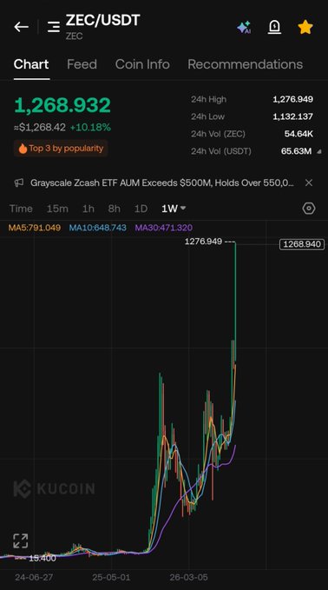Expand the 24h stats triangle next to 65.63M
Image resolution: width=328 pixels, height=590 pixels.
click(x=319, y=152)
